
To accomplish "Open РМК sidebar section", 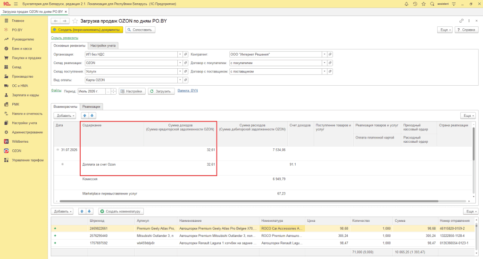I will (x=16, y=104).
